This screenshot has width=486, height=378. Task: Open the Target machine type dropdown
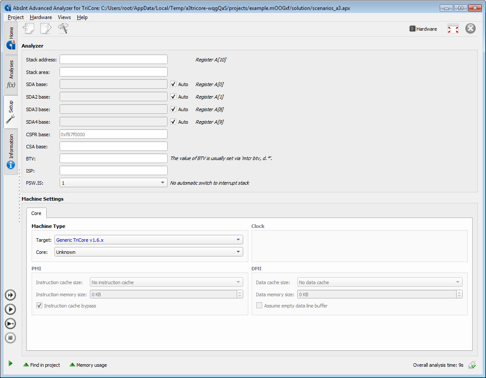point(149,240)
